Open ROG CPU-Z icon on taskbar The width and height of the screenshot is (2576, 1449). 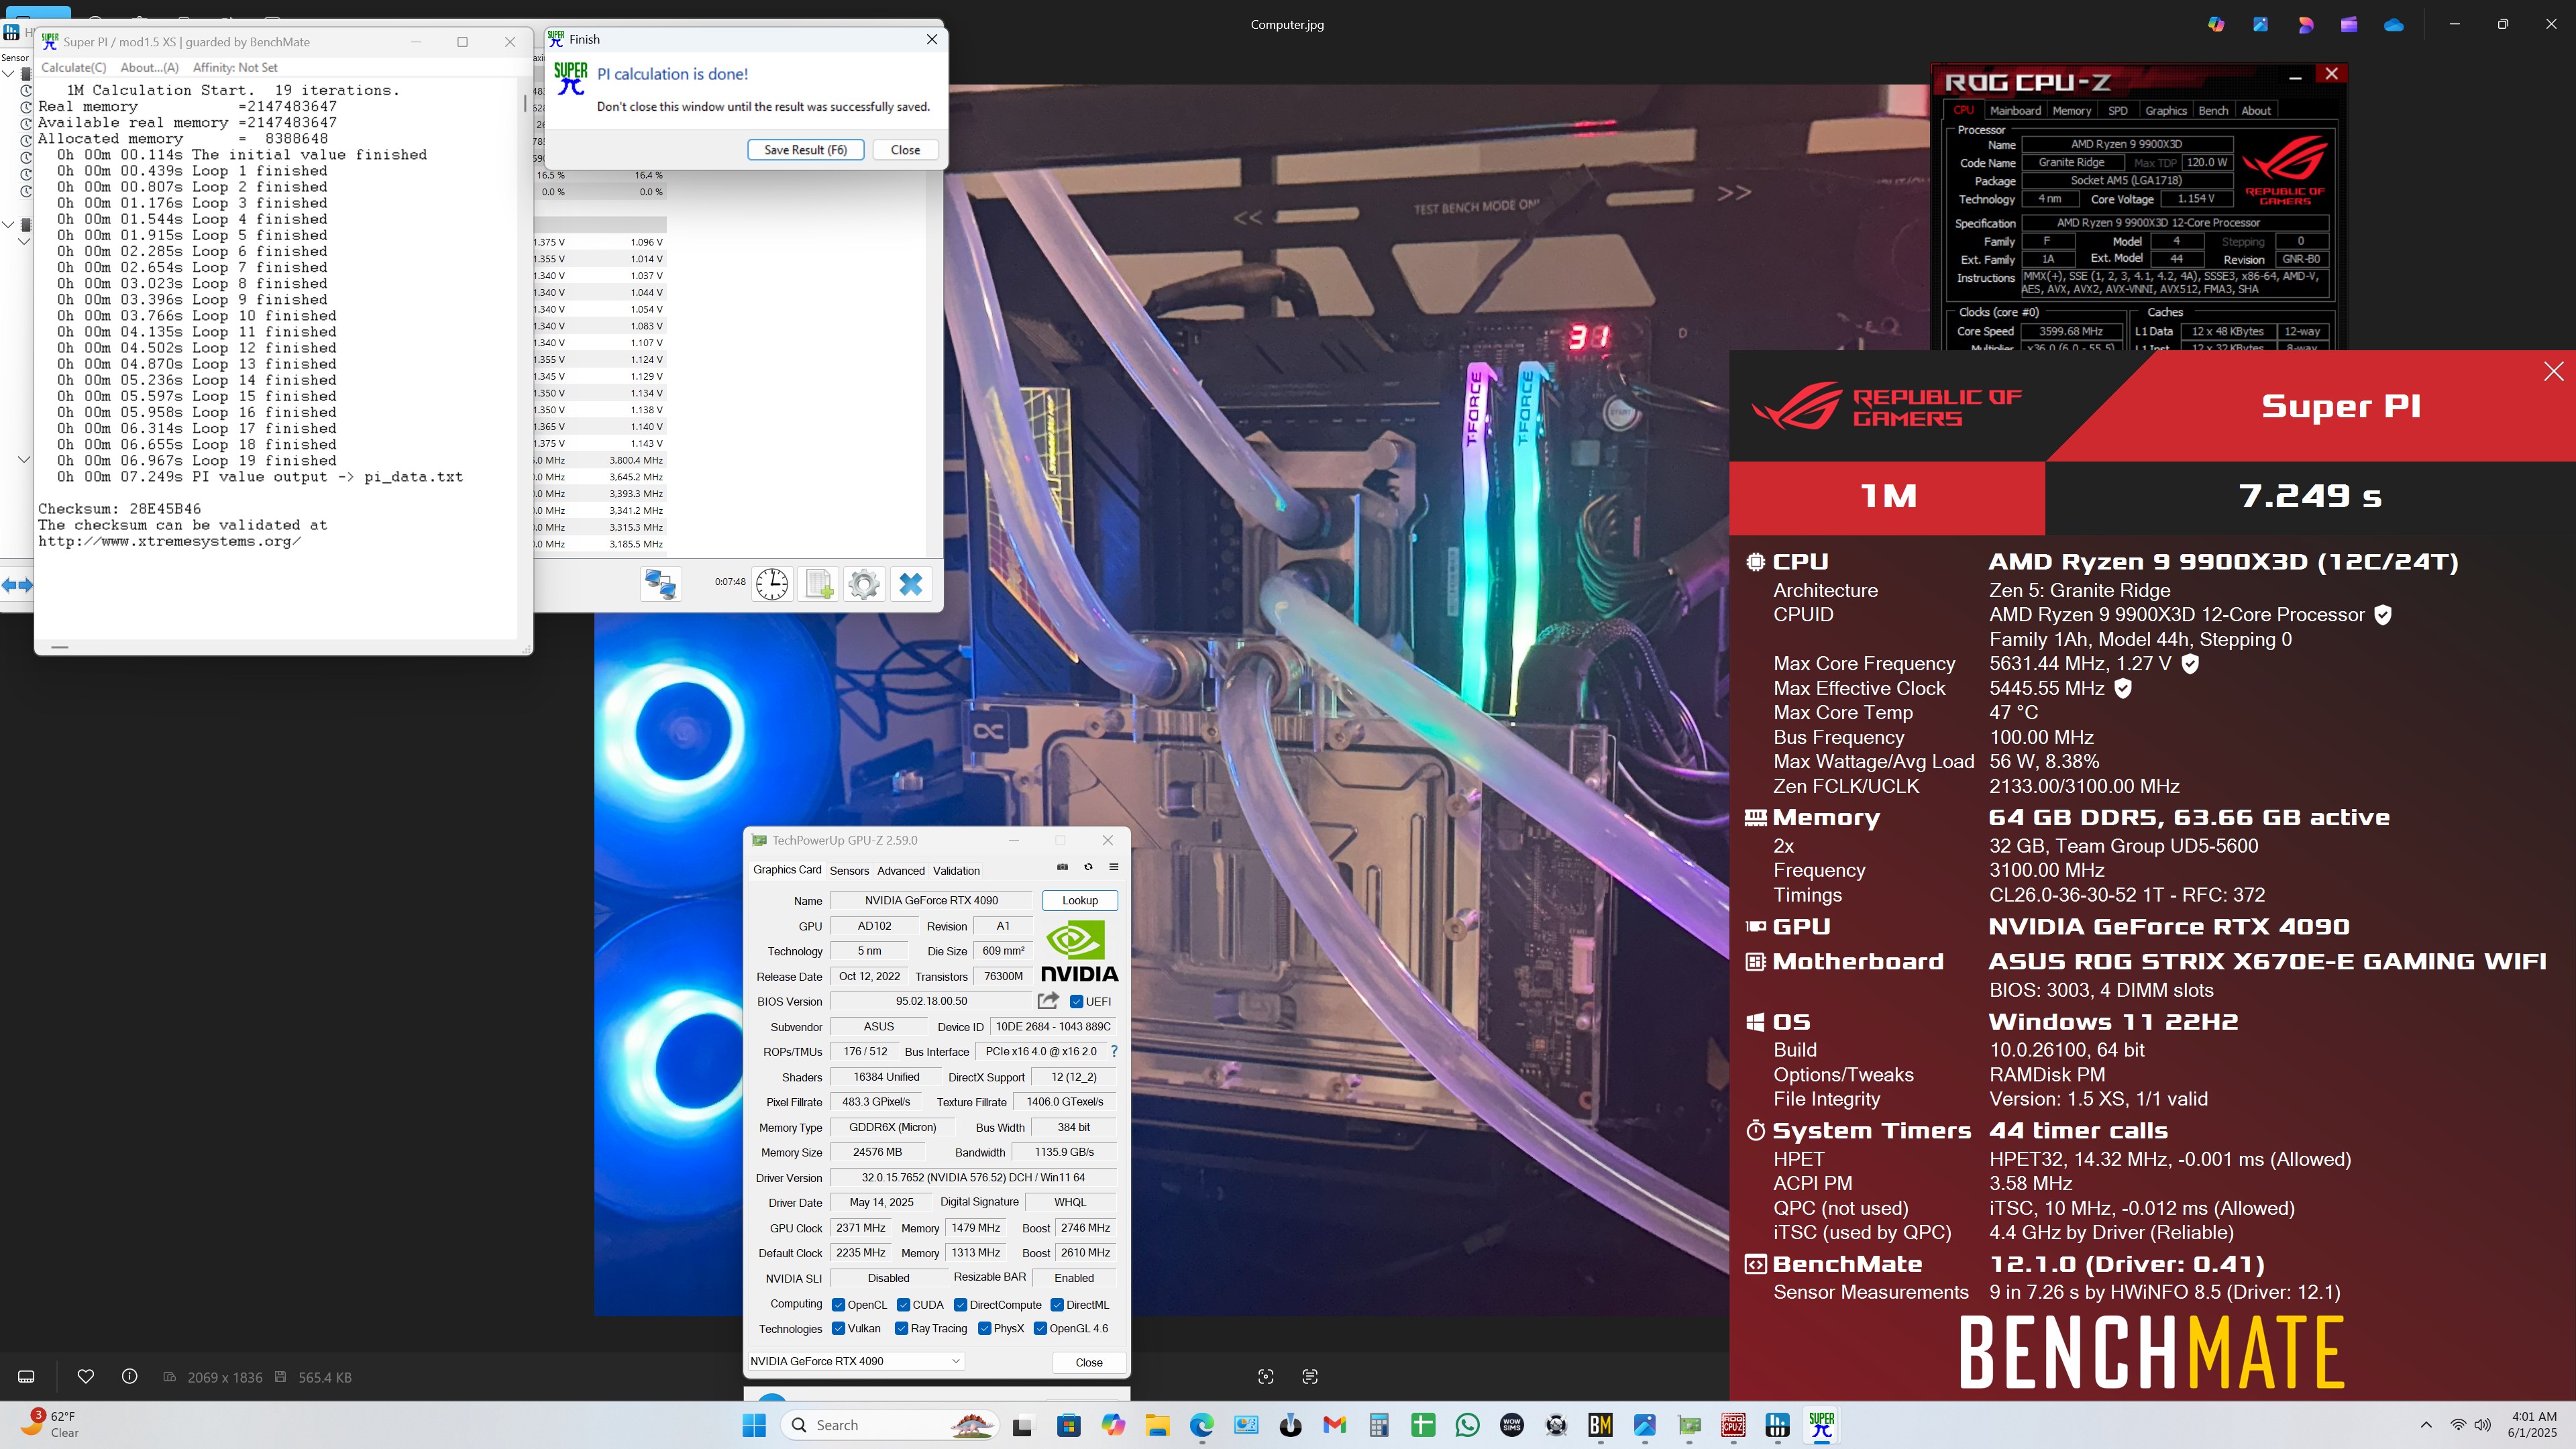coord(1733,1425)
